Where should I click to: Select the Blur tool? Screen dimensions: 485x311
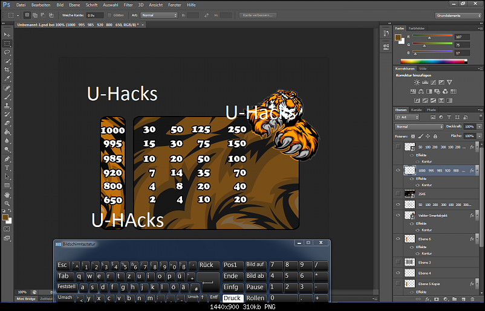pyautogui.click(x=7, y=141)
